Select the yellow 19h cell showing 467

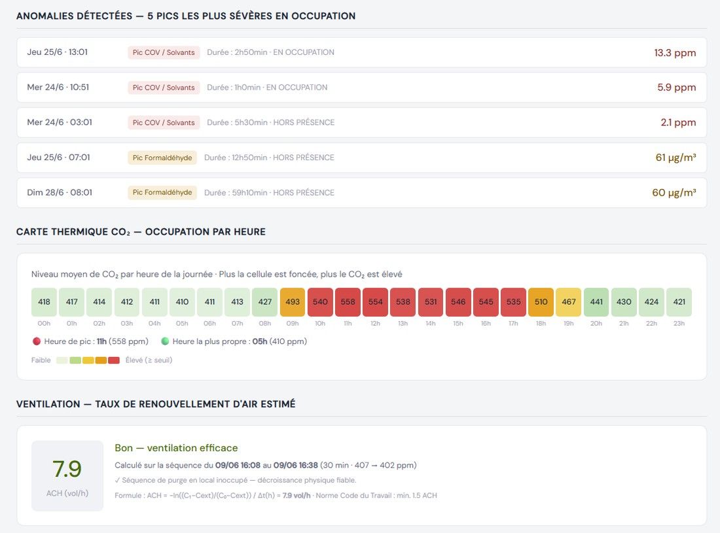[569, 302]
